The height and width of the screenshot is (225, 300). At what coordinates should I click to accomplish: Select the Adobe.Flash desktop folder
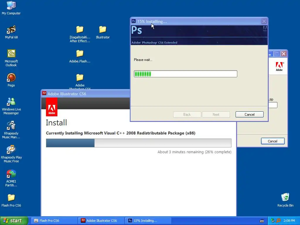pos(80,56)
